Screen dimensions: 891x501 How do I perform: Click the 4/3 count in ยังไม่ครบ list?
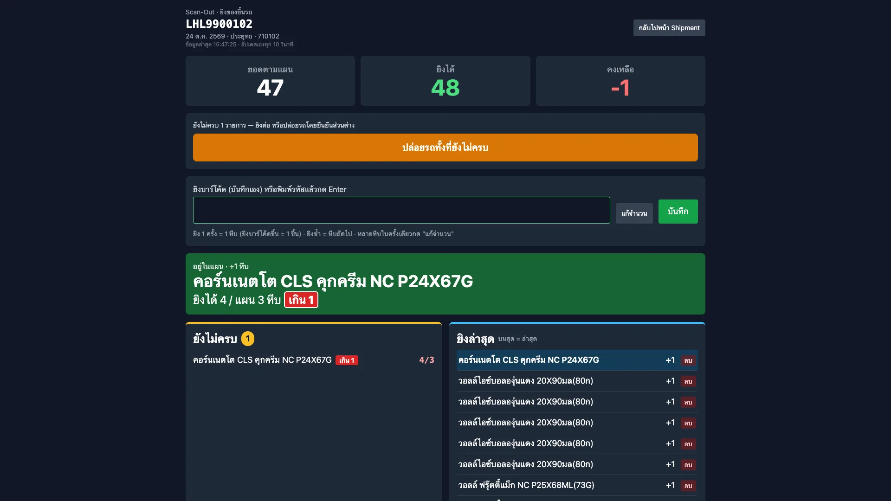[426, 360]
